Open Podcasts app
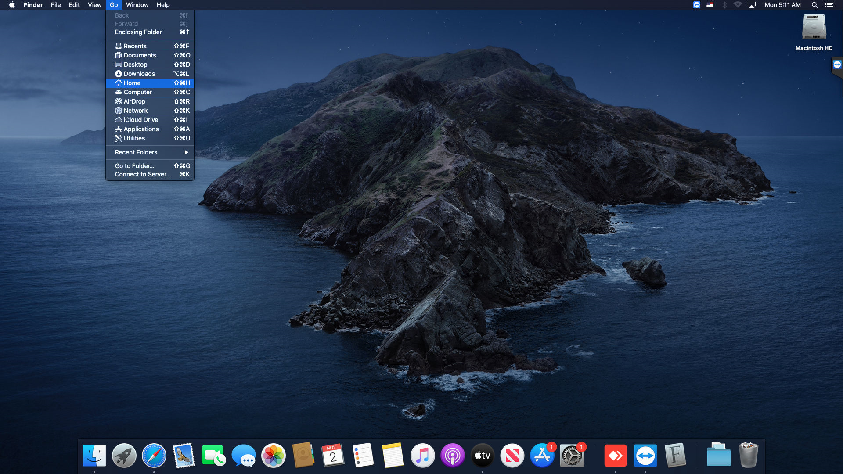The height and width of the screenshot is (474, 843). tap(453, 456)
